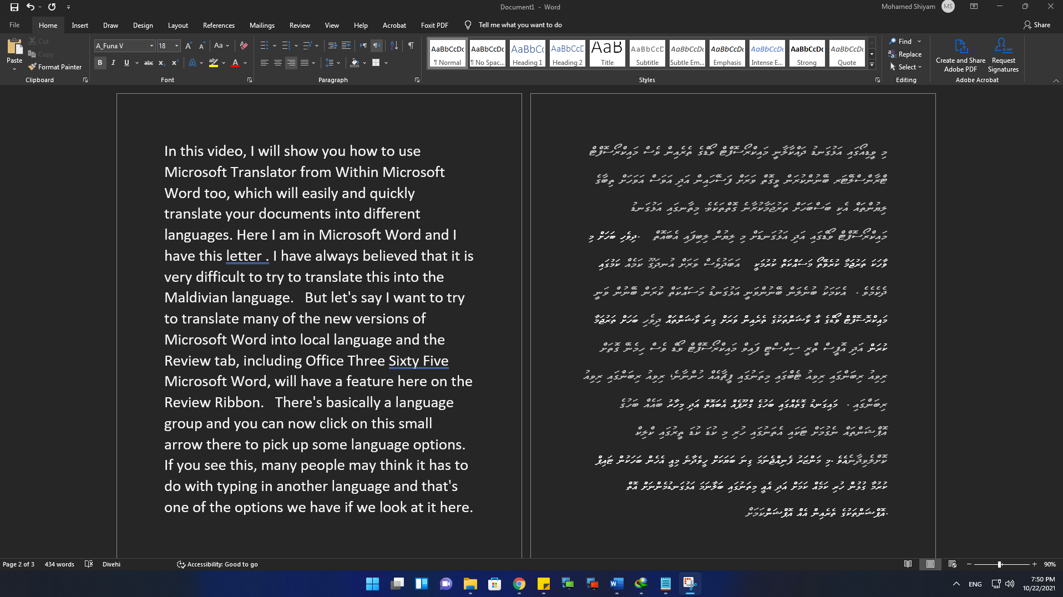Click the Undo arrow icon
The image size is (1063, 597).
[31, 7]
